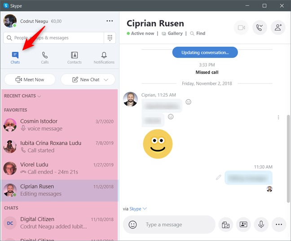Open the Chats tab
This screenshot has height=241, width=291.
[15, 58]
